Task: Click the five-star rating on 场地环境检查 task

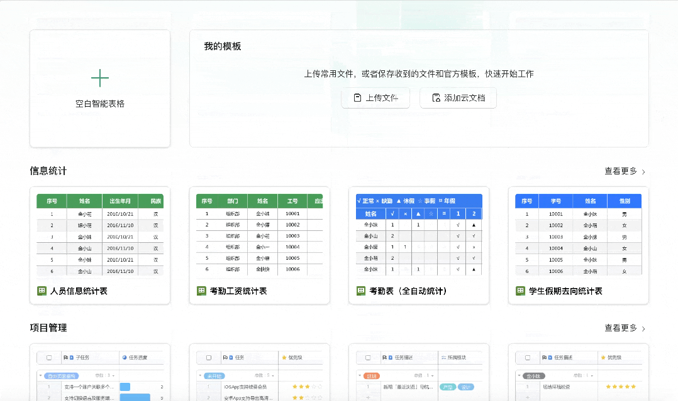Action: (621, 388)
